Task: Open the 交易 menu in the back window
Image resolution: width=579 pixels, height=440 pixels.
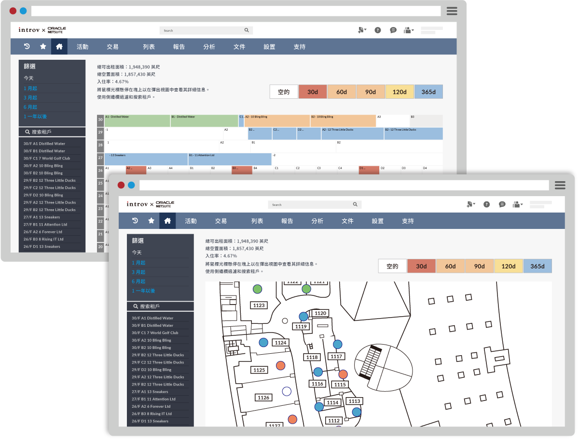Action: pyautogui.click(x=112, y=47)
